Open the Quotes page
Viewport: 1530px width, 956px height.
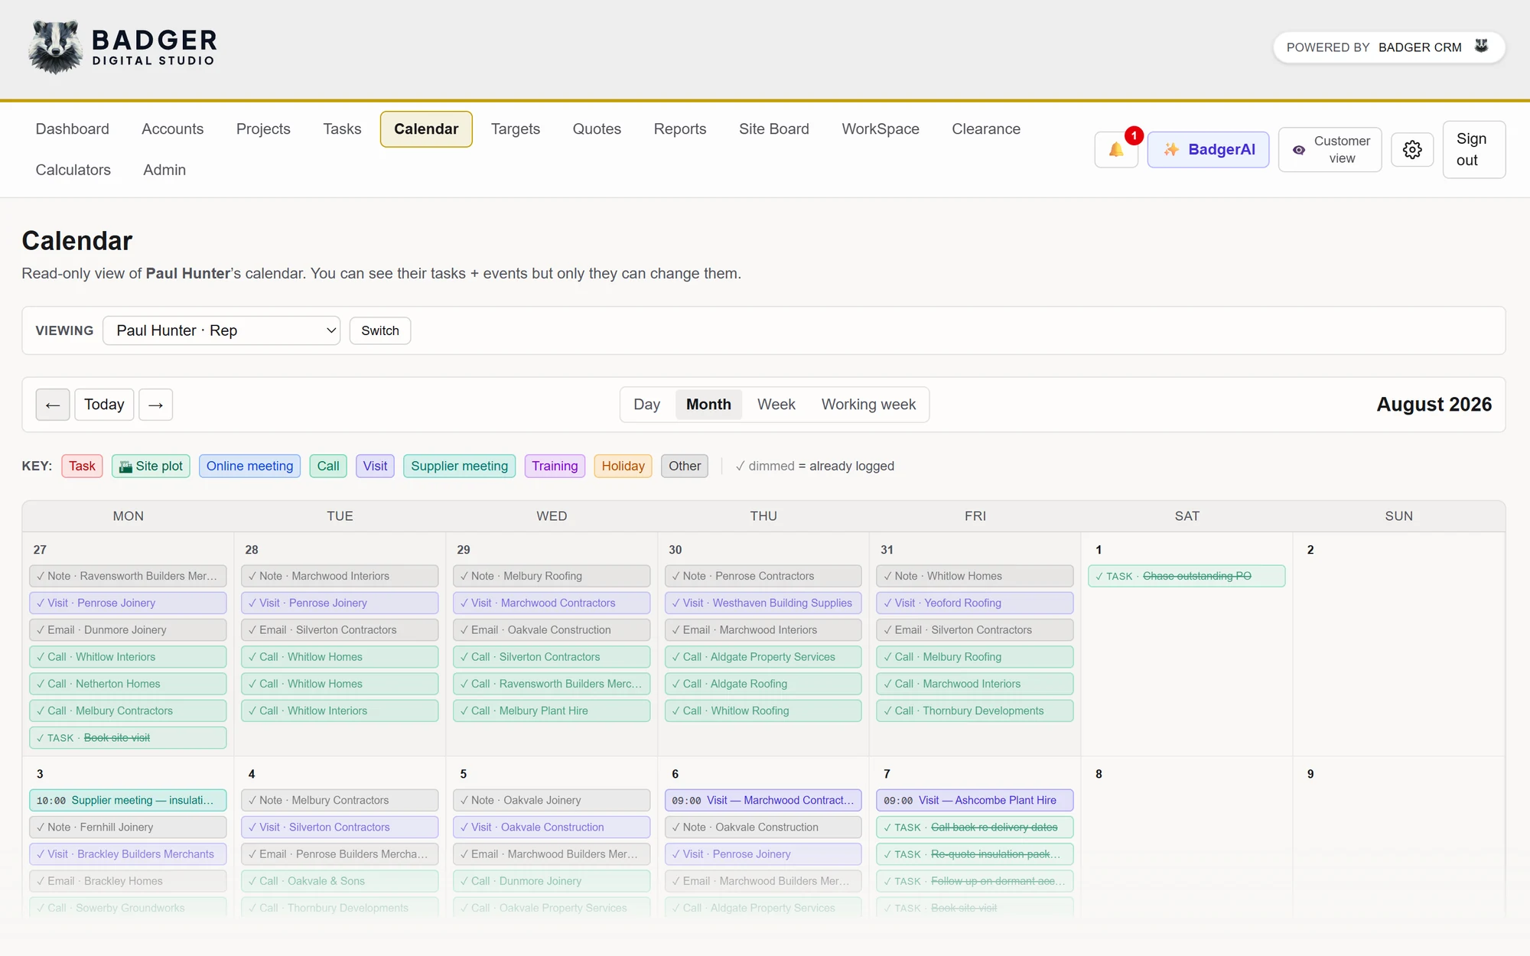point(597,129)
